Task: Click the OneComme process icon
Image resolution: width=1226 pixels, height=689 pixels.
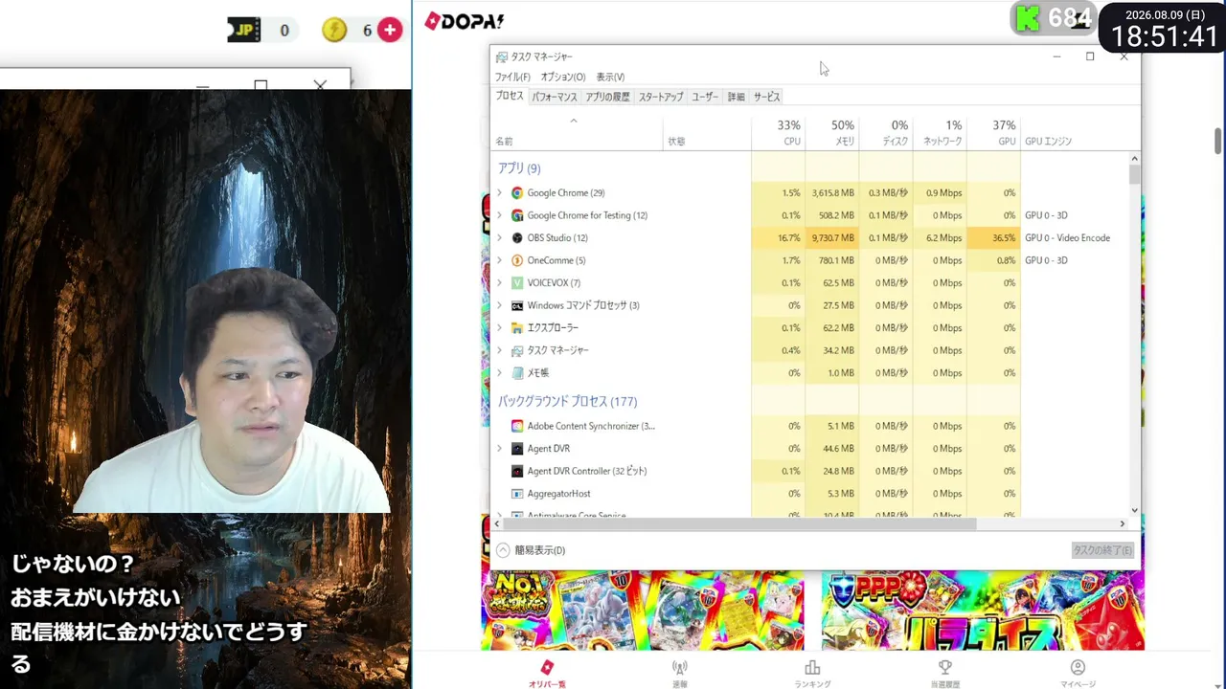Action: [x=517, y=260]
